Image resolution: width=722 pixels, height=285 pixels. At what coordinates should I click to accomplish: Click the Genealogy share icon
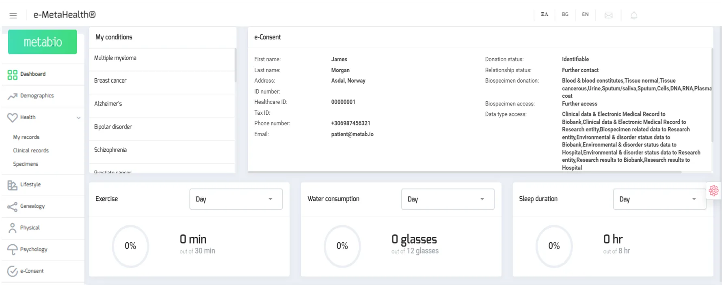tap(12, 207)
